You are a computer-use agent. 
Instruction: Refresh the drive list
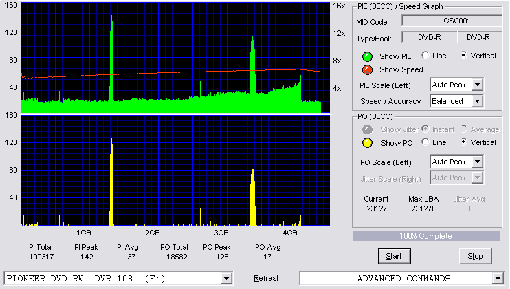click(x=267, y=278)
